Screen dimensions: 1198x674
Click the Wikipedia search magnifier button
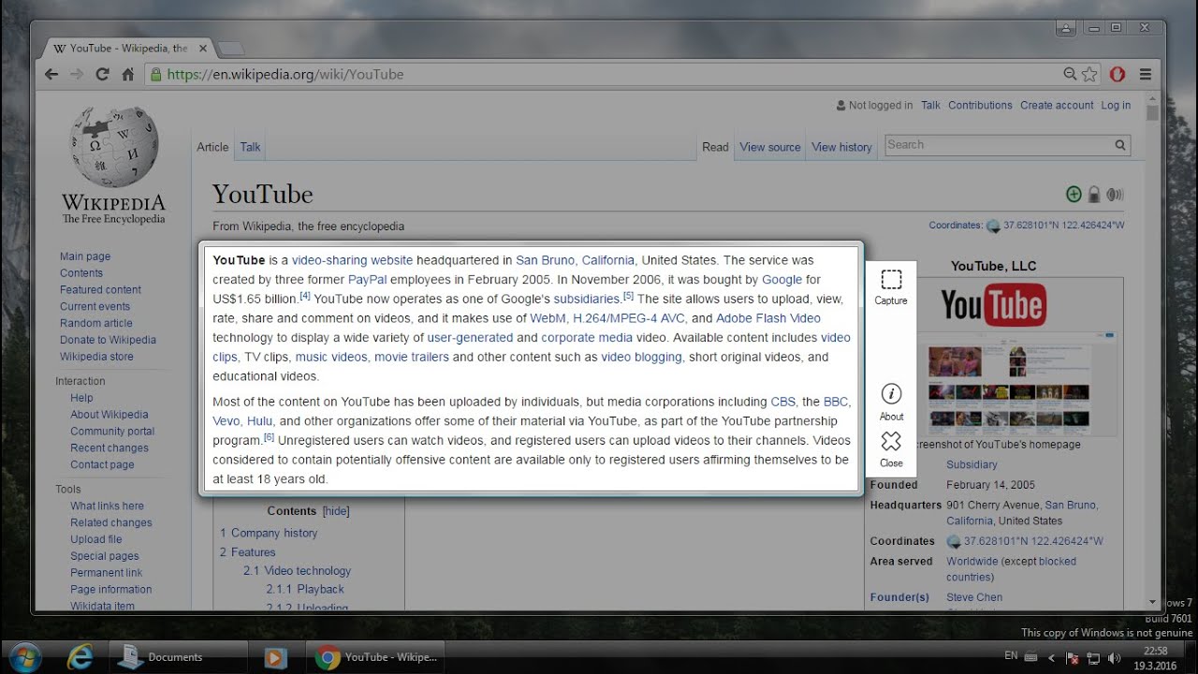[x=1119, y=145]
